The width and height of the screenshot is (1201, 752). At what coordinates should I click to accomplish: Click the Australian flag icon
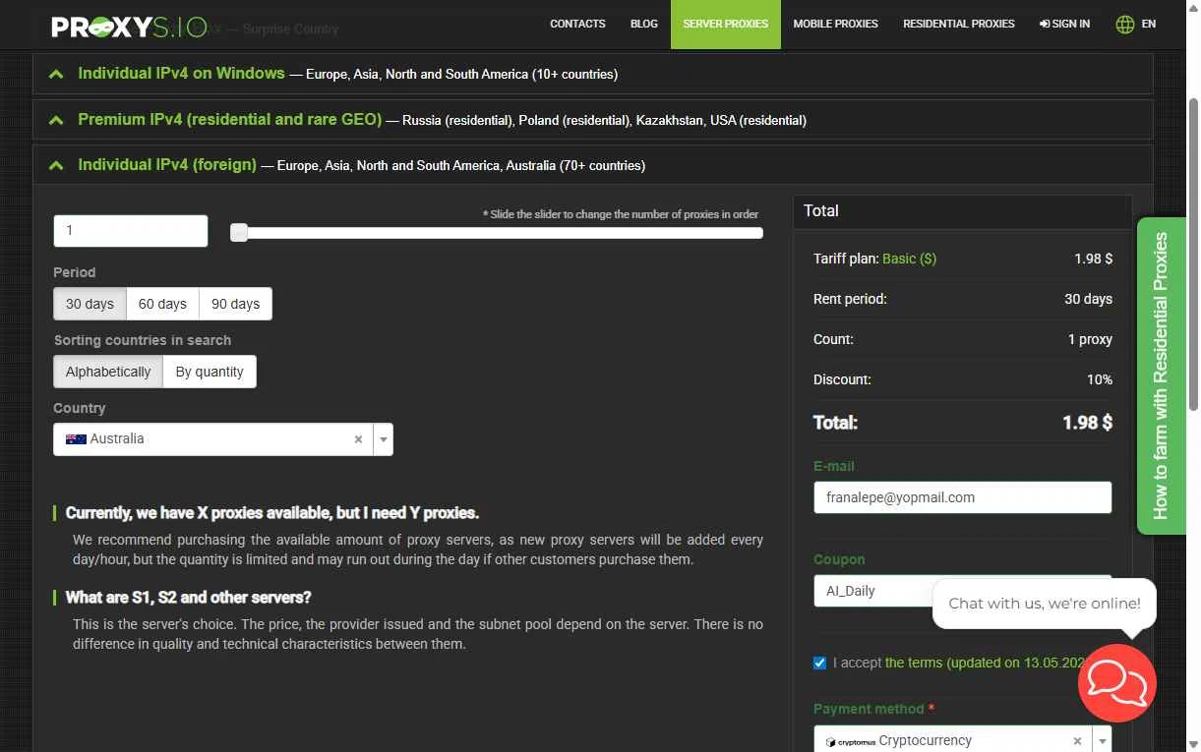coord(76,439)
